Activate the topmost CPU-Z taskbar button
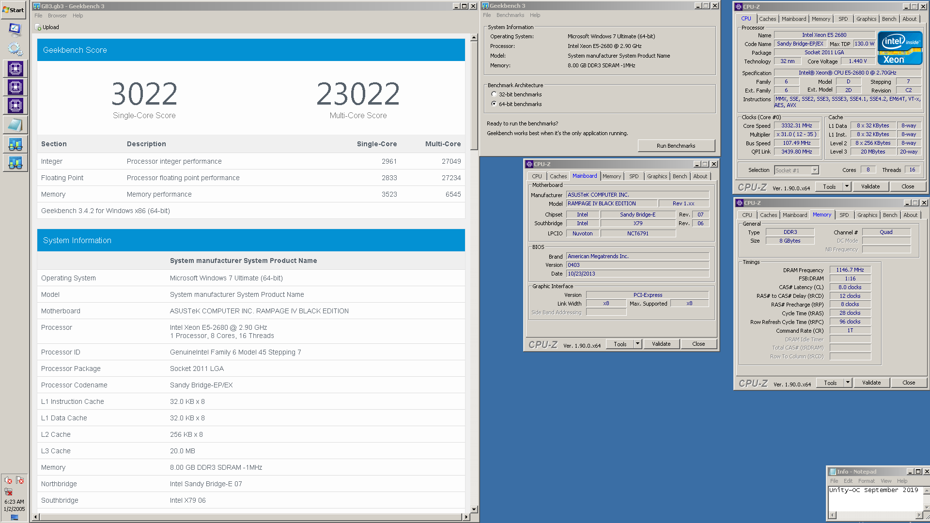This screenshot has height=523, width=930. (x=15, y=69)
